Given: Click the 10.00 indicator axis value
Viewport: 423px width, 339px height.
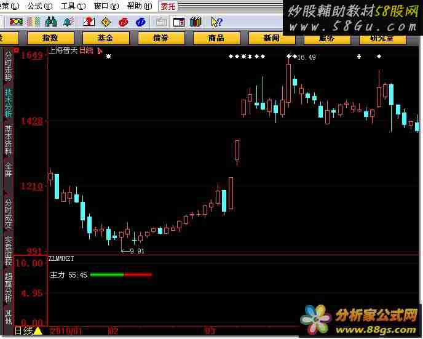Looking at the screenshot, I should tap(29, 263).
